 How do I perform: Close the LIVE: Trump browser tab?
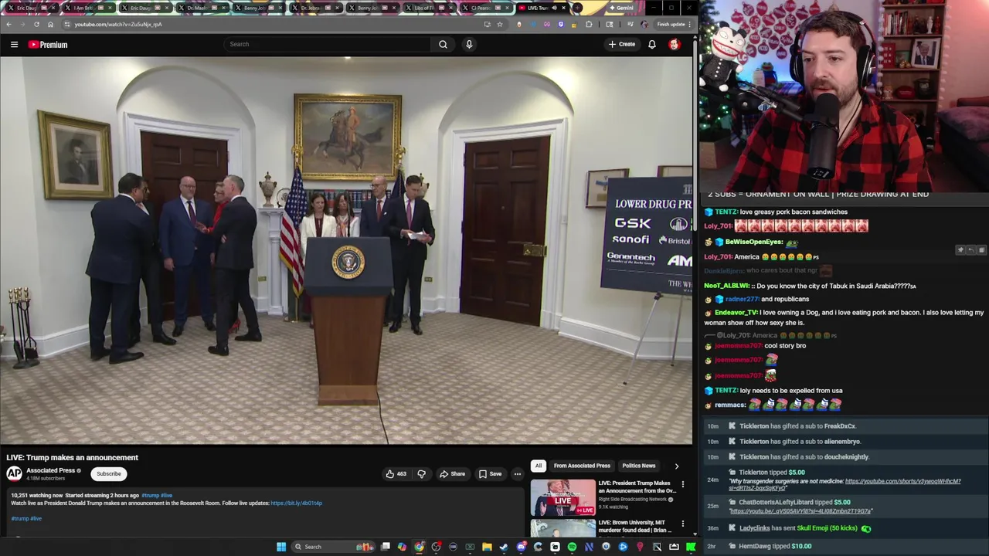coord(563,8)
